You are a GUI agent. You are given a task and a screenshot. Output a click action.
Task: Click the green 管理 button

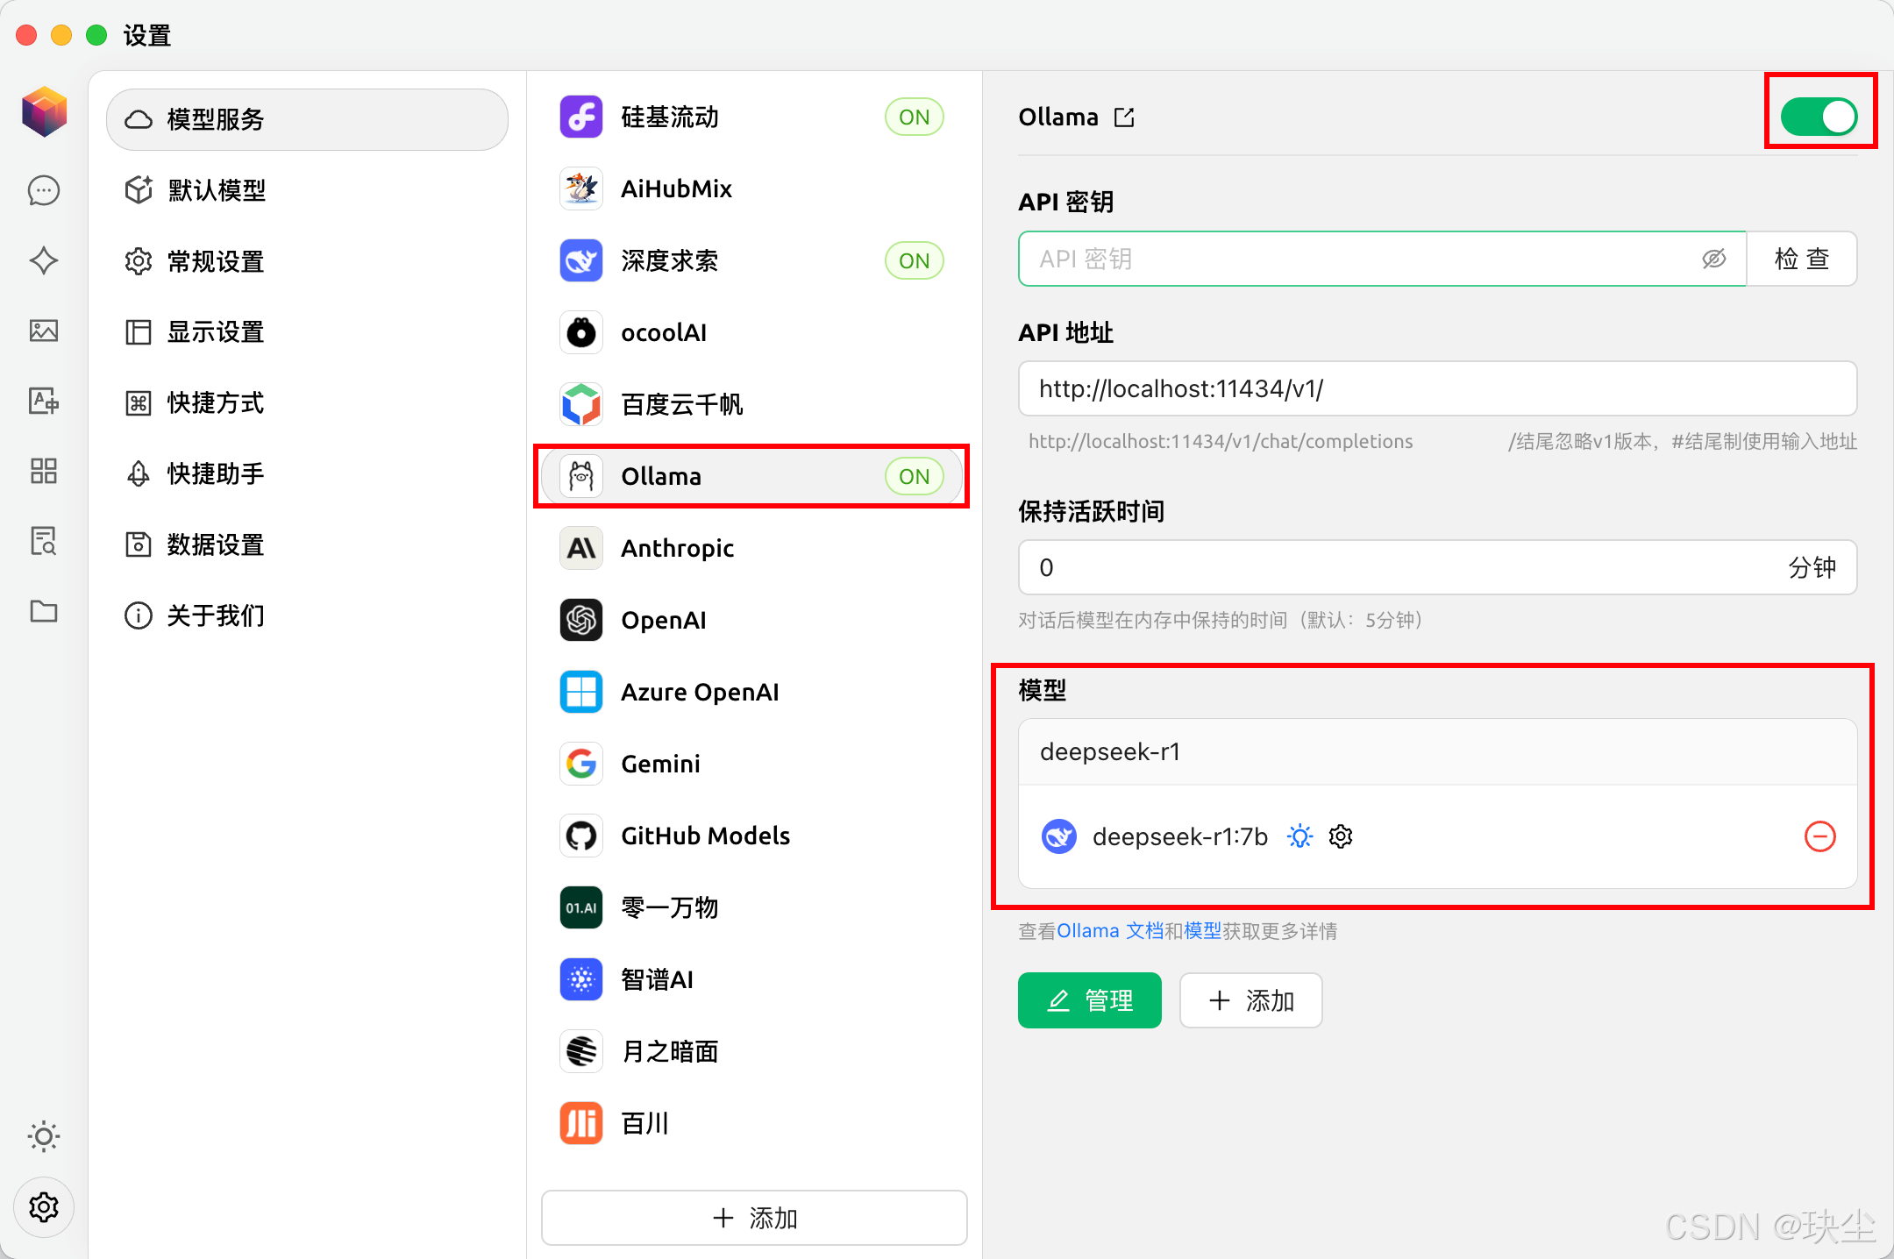coord(1089,1000)
